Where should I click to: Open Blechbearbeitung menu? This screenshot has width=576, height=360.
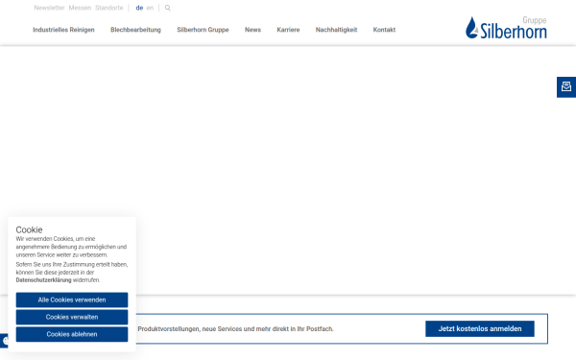(x=135, y=30)
